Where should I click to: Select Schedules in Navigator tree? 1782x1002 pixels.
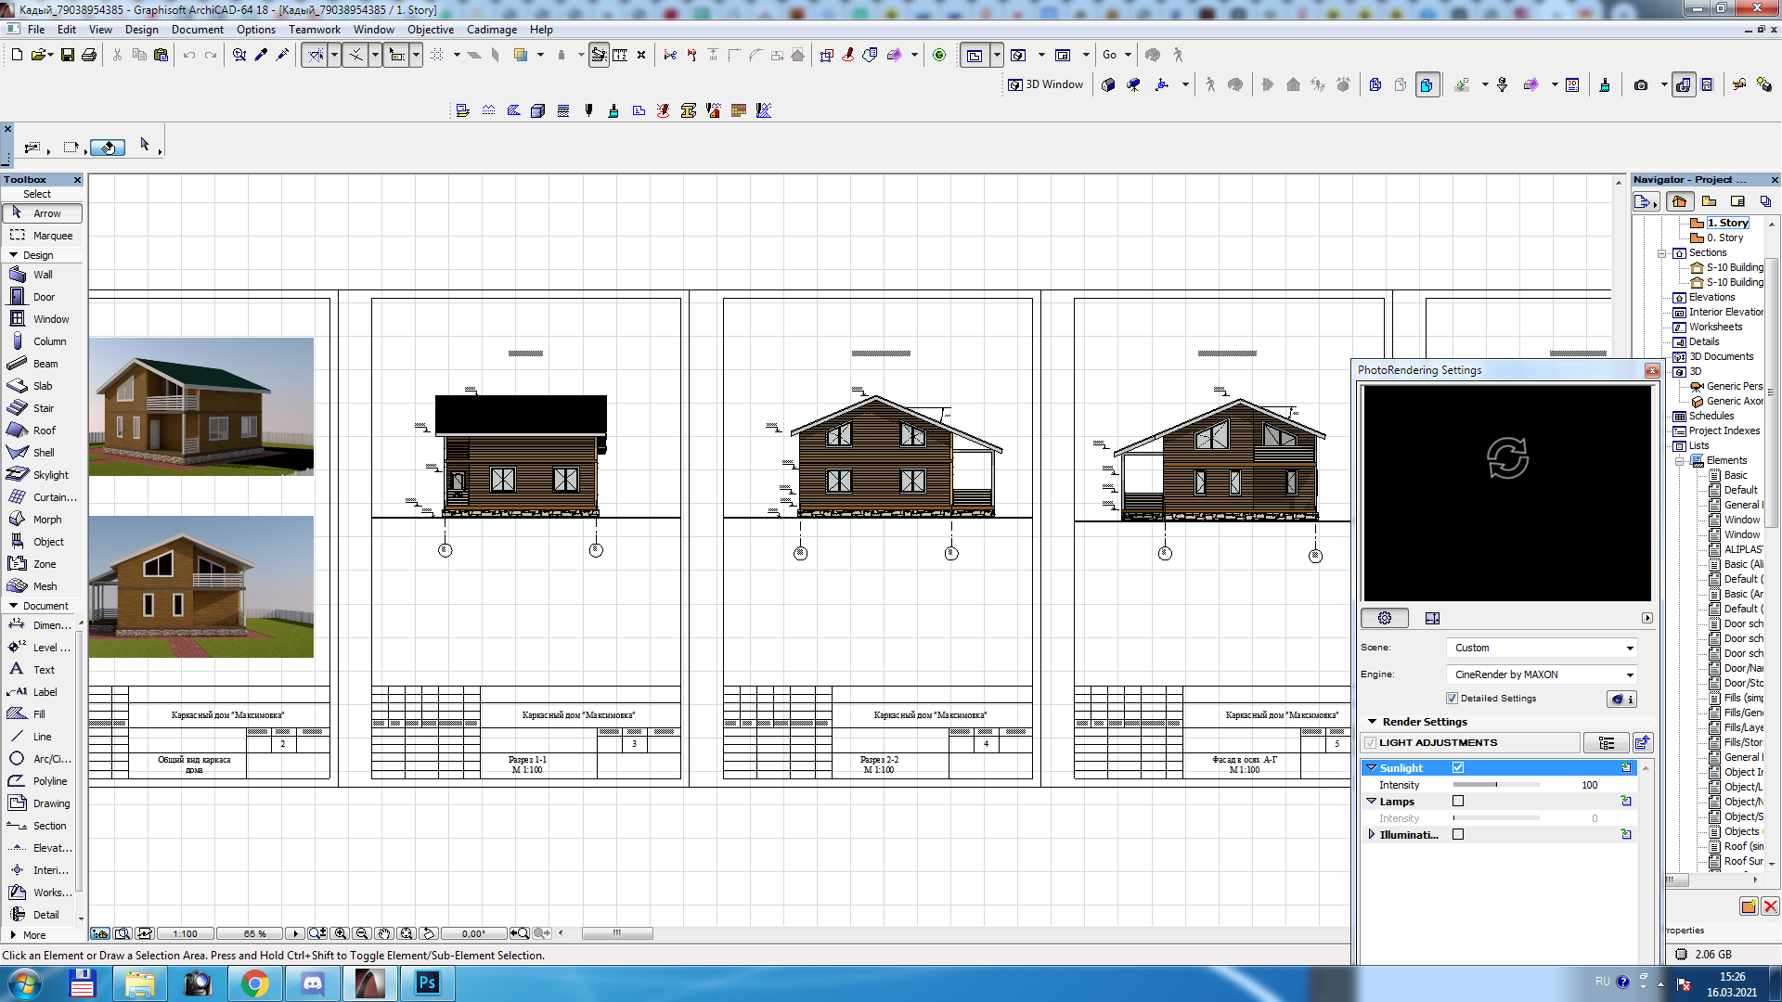1711,416
